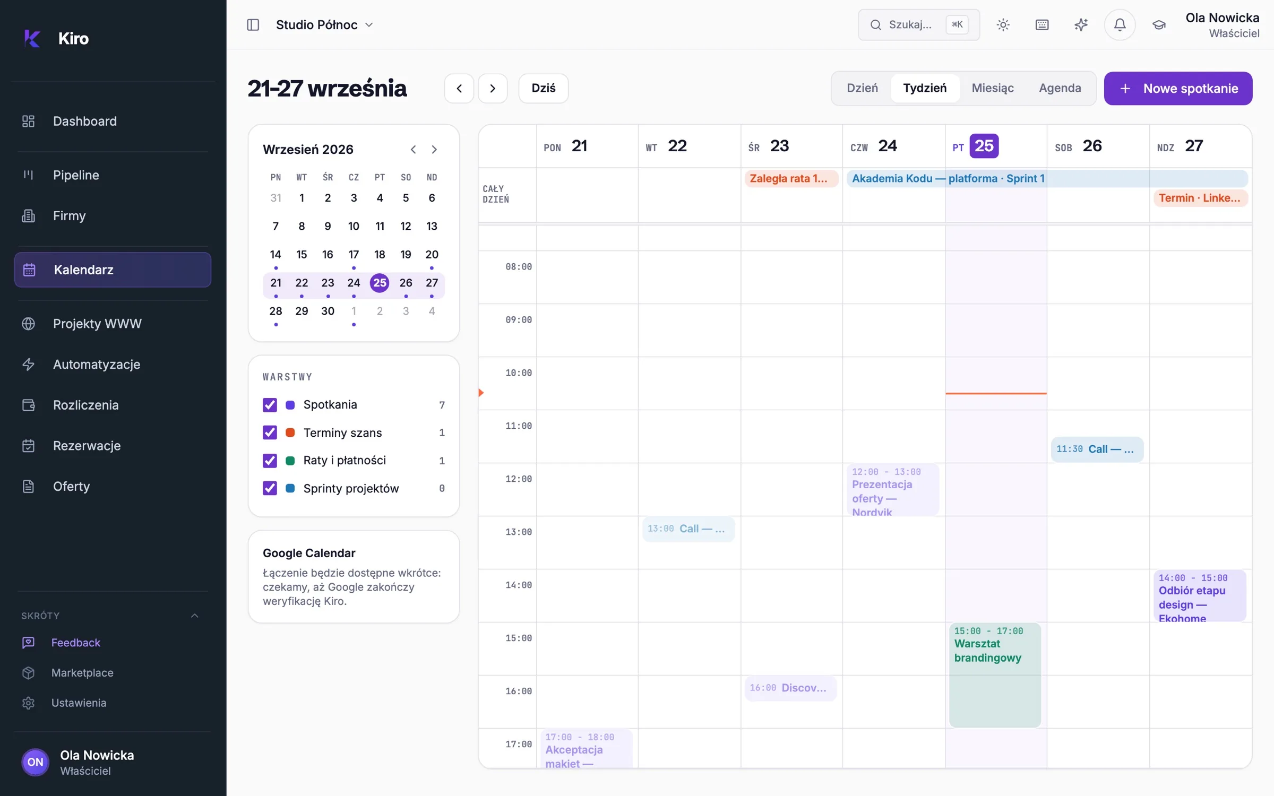Switch to Agenda view

(x=1060, y=88)
